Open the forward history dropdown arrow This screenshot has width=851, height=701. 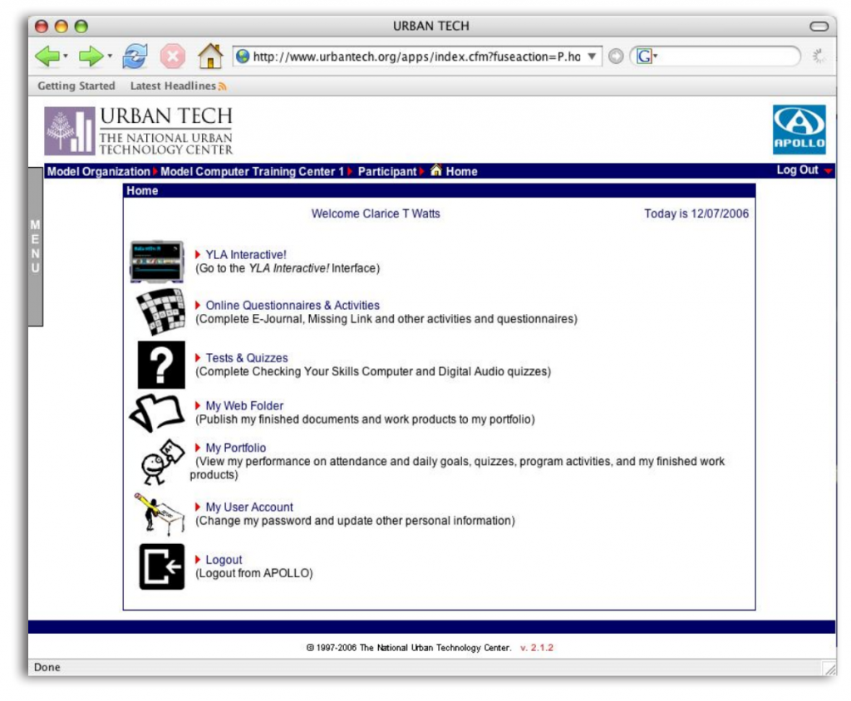tap(109, 56)
